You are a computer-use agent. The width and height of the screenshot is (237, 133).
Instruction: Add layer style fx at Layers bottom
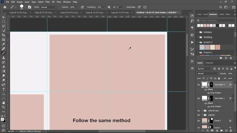click(x=208, y=130)
